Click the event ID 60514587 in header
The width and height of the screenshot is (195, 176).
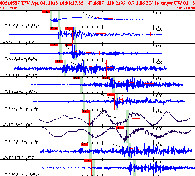pyautogui.click(x=10, y=3)
